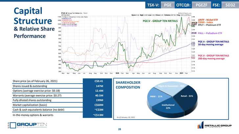The width and height of the screenshot is (239, 134).
Task: Click 'Warrants (average exercise price: $0.27)' label
Action: 37,95
